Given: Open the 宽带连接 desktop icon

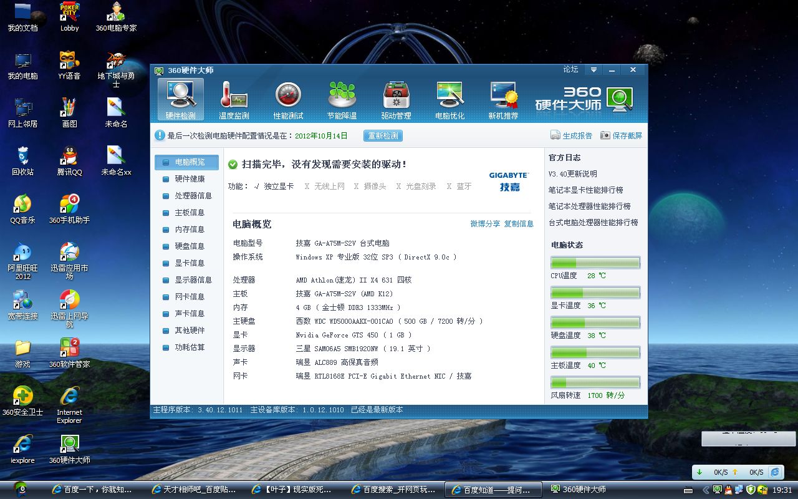Looking at the screenshot, I should (23, 305).
